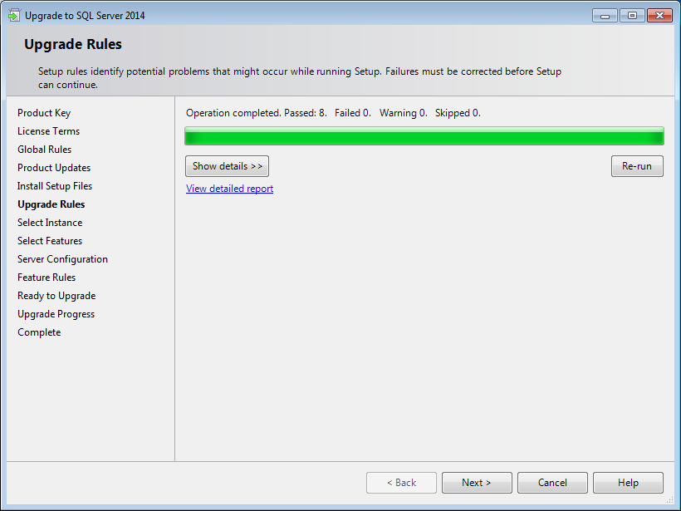Open Help for Upgrade Rules
This screenshot has width=681, height=511.
pyautogui.click(x=628, y=483)
